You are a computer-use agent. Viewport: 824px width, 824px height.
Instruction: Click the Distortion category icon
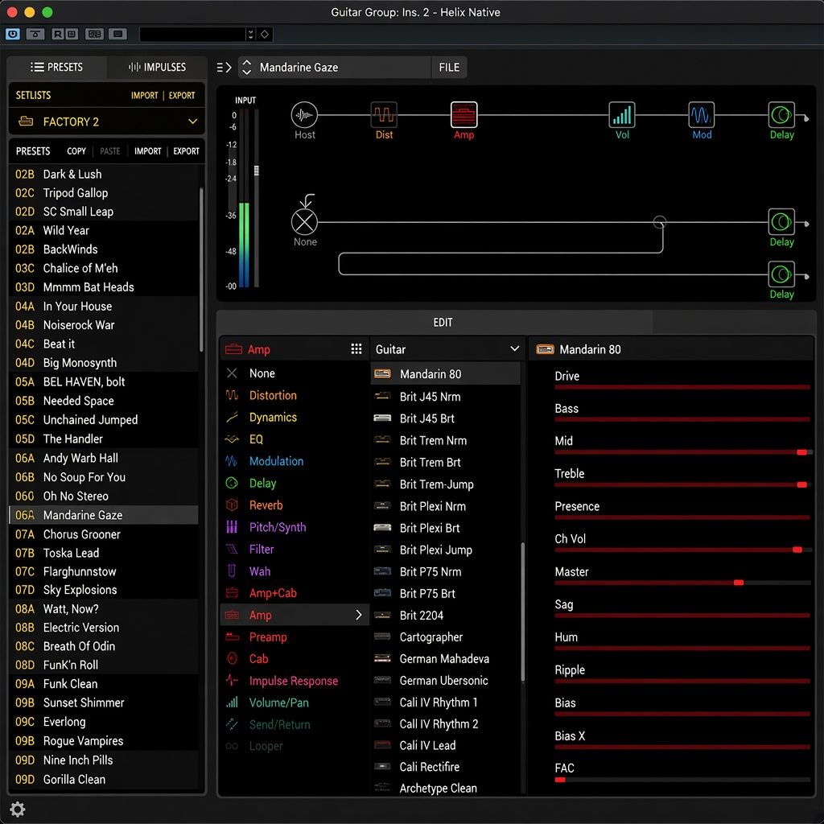232,395
